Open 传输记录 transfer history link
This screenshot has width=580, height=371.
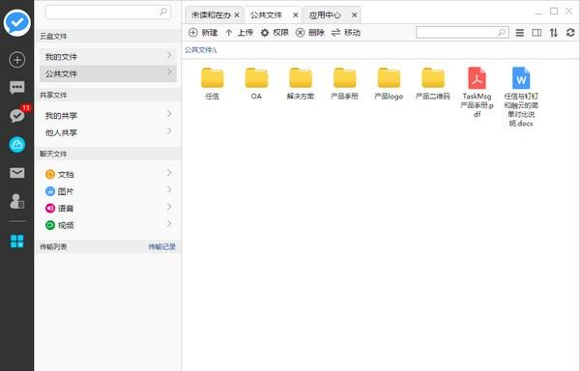[162, 246]
